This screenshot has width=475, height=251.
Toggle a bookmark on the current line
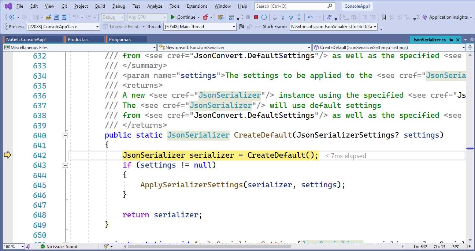pyautogui.click(x=384, y=17)
